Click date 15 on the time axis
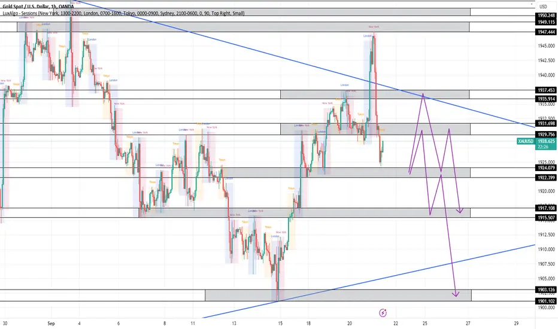This screenshot has width=558, height=329. [280, 324]
